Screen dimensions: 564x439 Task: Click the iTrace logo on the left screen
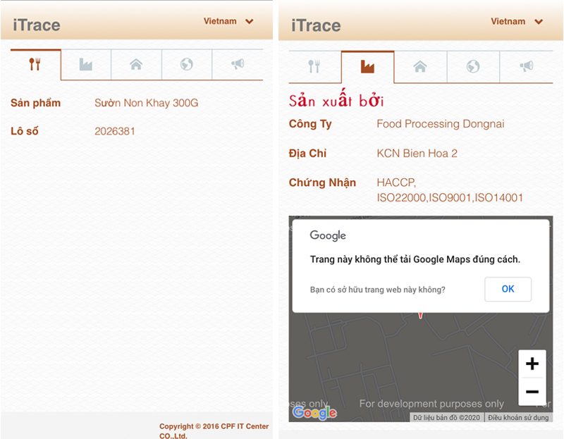37,25
